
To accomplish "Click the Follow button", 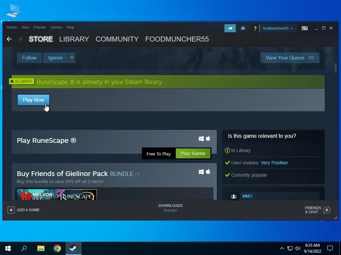I will pos(29,58).
